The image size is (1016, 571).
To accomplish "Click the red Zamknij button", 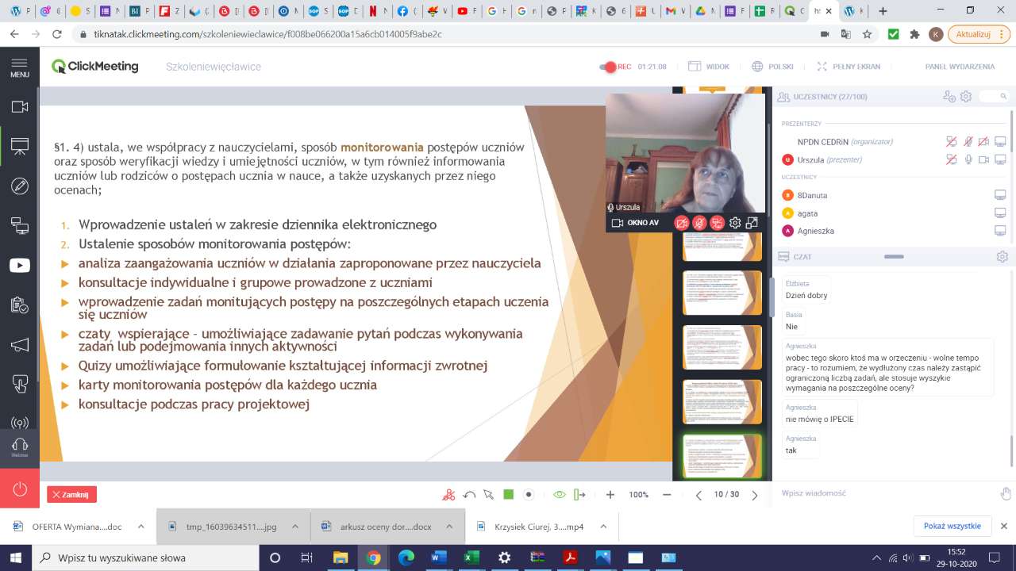I will 71,495.
